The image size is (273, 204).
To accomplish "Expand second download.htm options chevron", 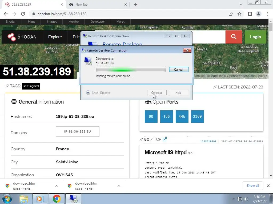I will tap(119, 186).
